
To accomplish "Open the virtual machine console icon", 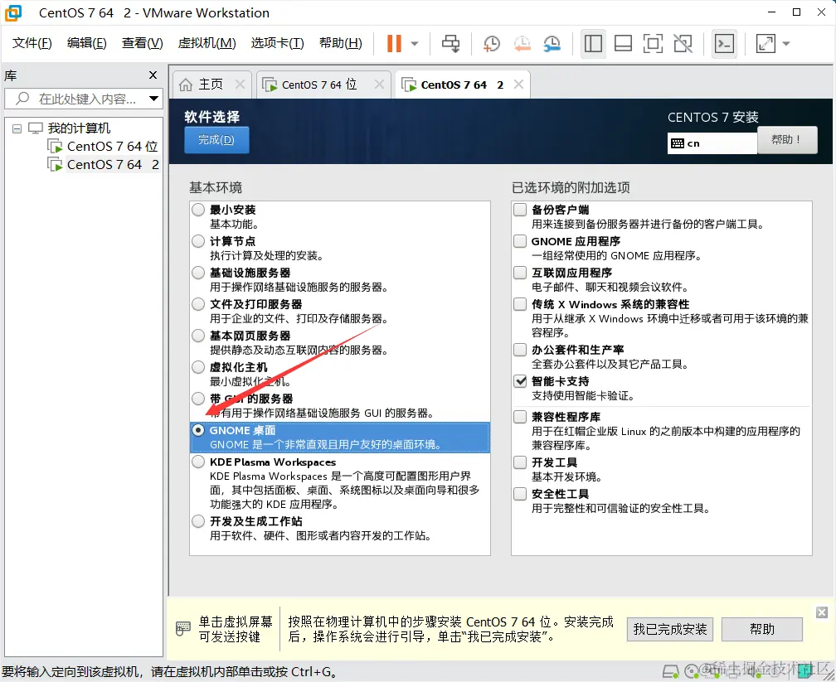I will pyautogui.click(x=724, y=43).
